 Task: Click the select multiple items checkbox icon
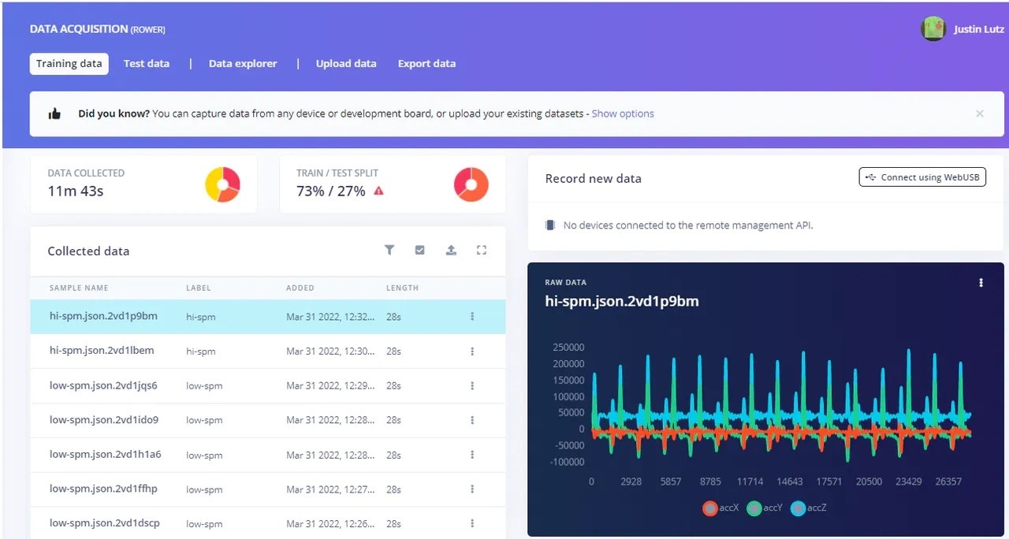click(x=419, y=250)
